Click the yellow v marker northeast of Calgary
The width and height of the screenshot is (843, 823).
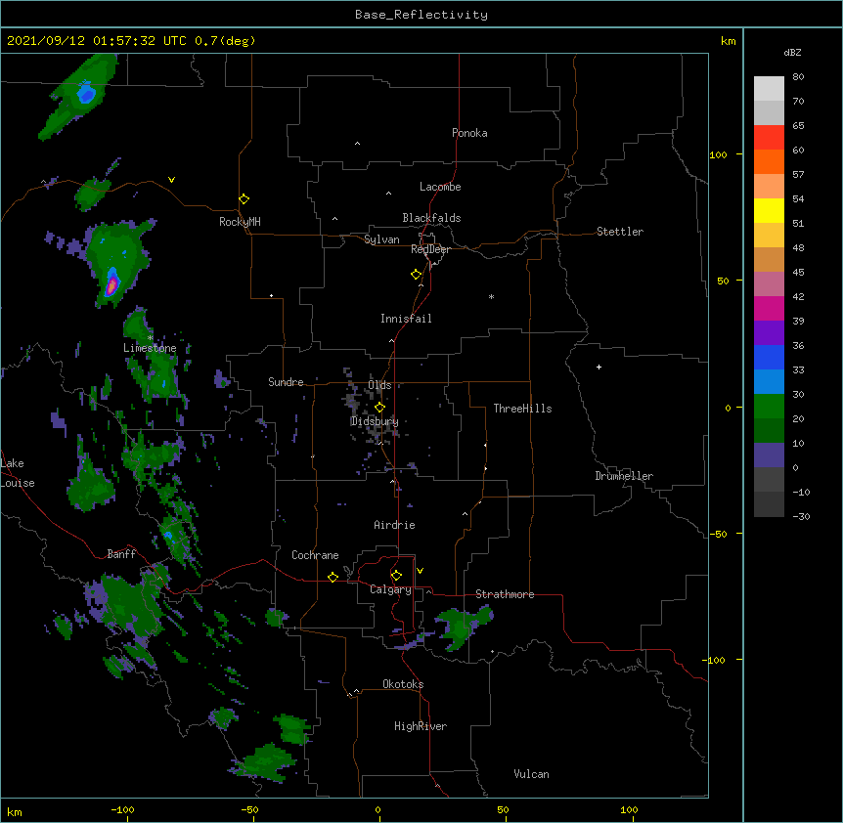point(420,571)
